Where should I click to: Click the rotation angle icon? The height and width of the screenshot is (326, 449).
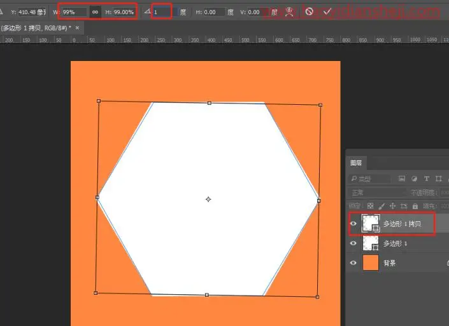pos(148,11)
